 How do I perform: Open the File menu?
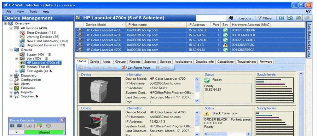[9, 12]
